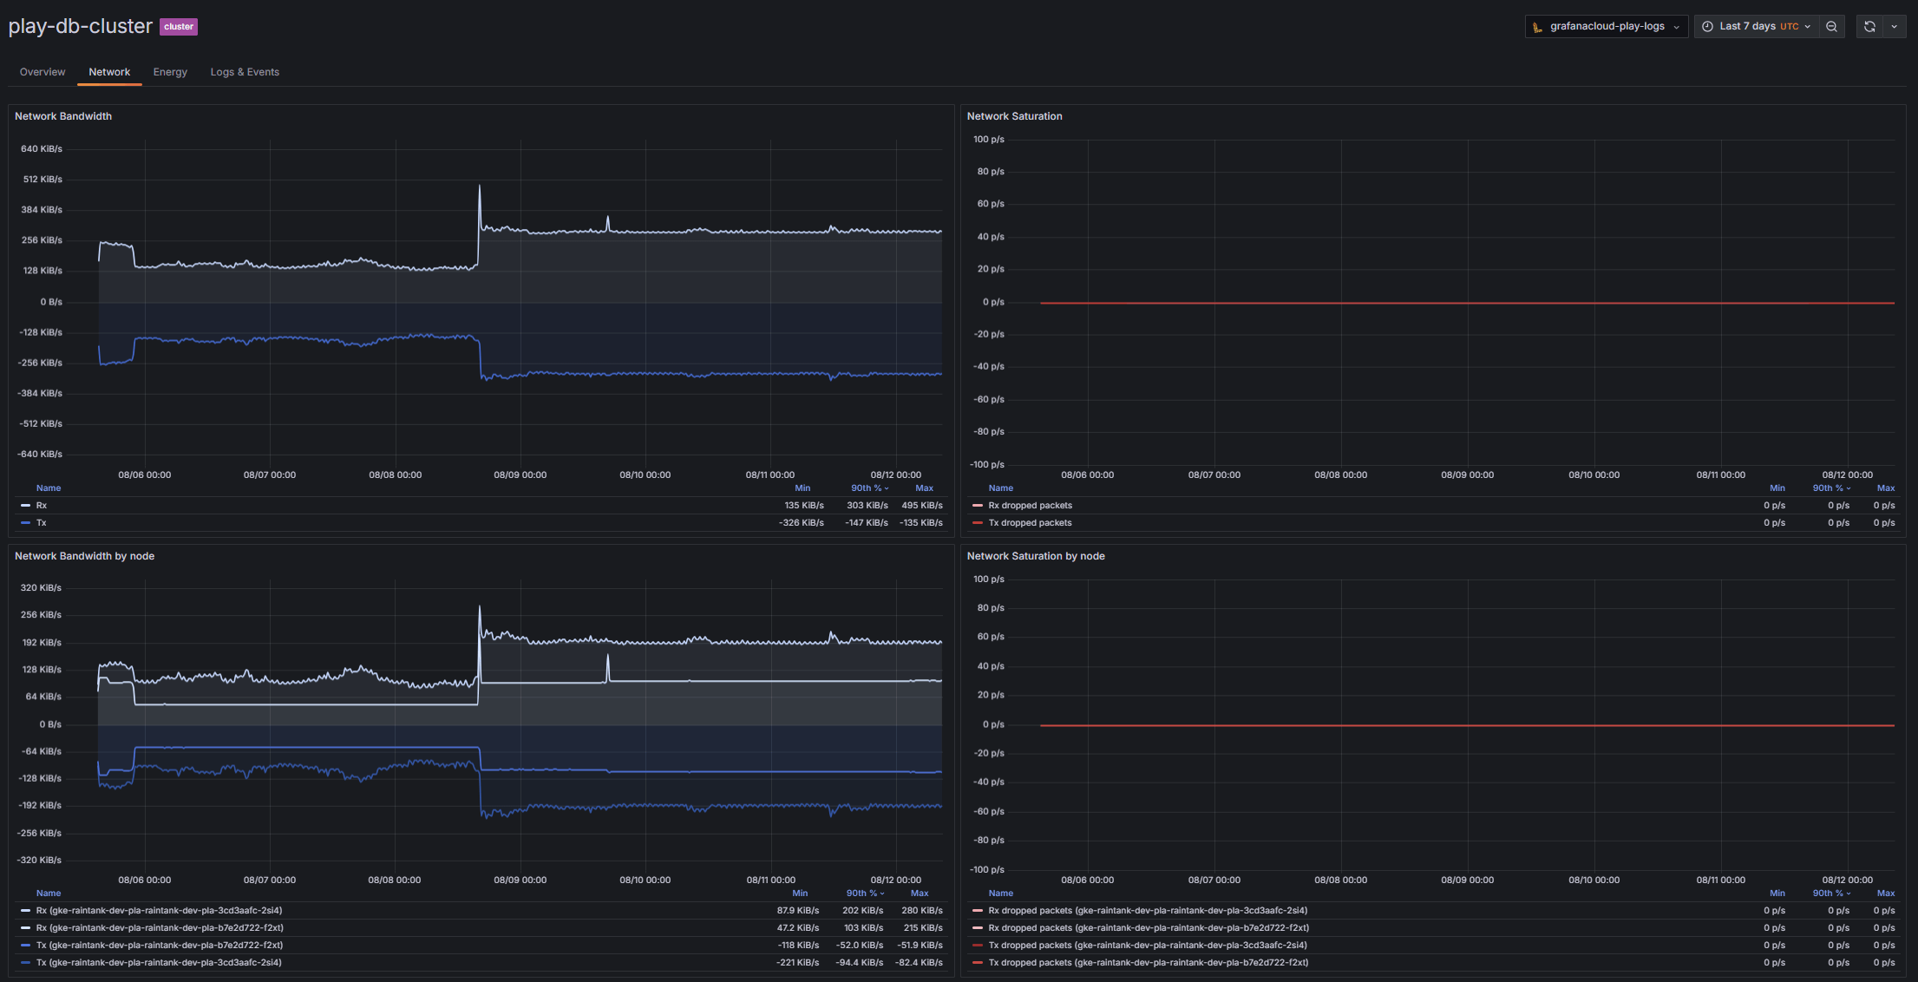This screenshot has height=982, width=1918.
Task: Click the cluster tag beside play-db-cluster
Action: click(x=178, y=26)
